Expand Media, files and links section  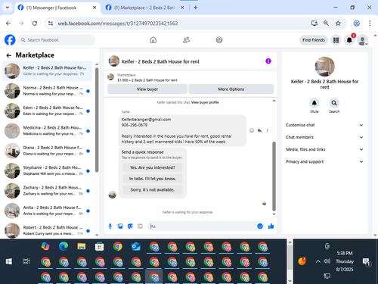(x=324, y=149)
